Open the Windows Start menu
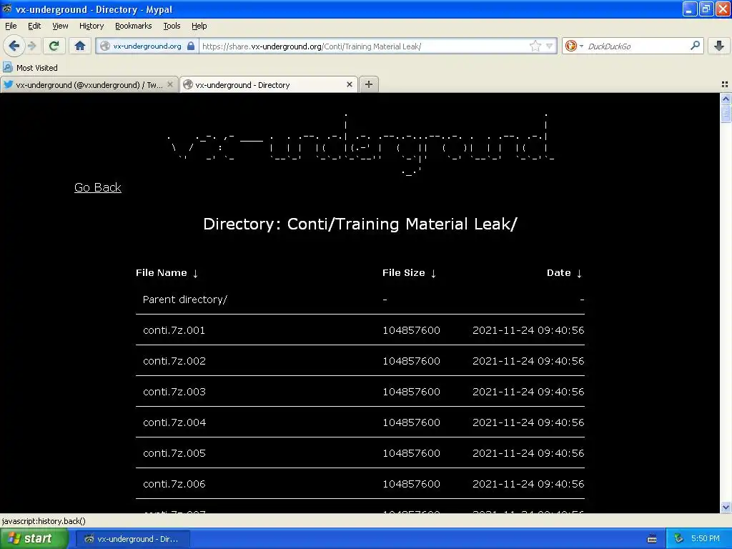This screenshot has width=732, height=549. point(34,539)
